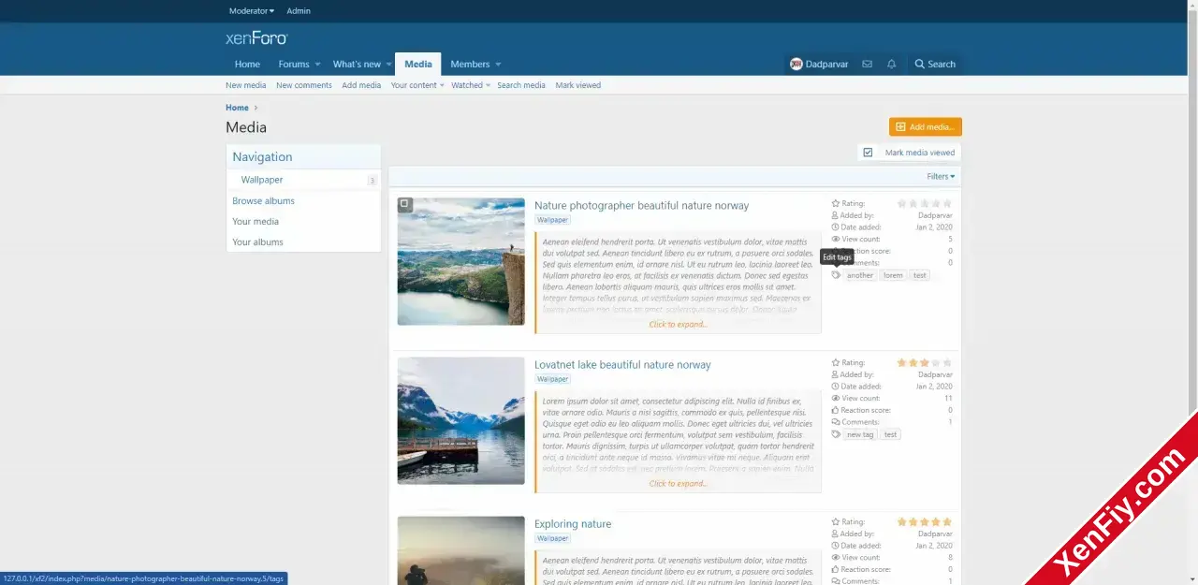Open Your albums in Navigation
The height and width of the screenshot is (585, 1198).
pos(258,242)
